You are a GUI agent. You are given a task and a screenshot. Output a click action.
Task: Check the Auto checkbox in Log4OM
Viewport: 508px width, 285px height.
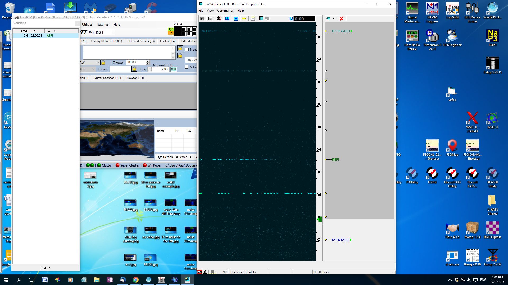click(187, 67)
